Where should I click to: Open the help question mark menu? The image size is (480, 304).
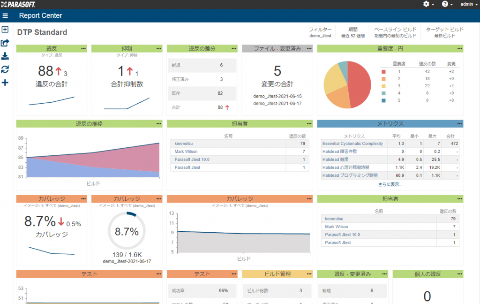point(447,4)
